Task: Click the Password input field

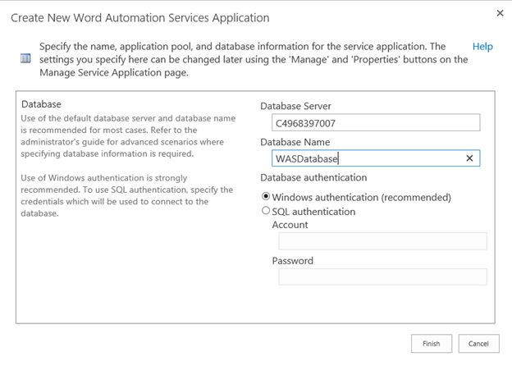Action: coord(382,277)
